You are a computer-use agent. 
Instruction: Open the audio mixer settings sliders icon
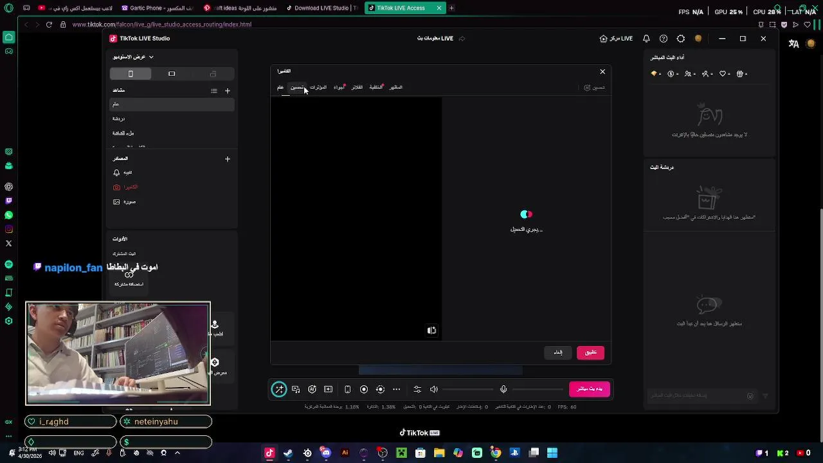417,389
